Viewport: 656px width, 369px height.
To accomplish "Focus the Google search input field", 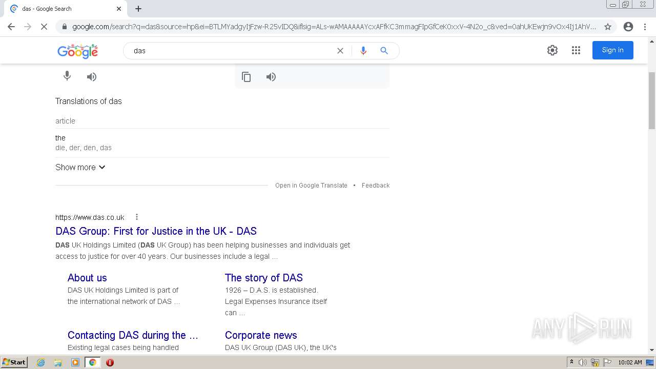I will click(x=231, y=51).
